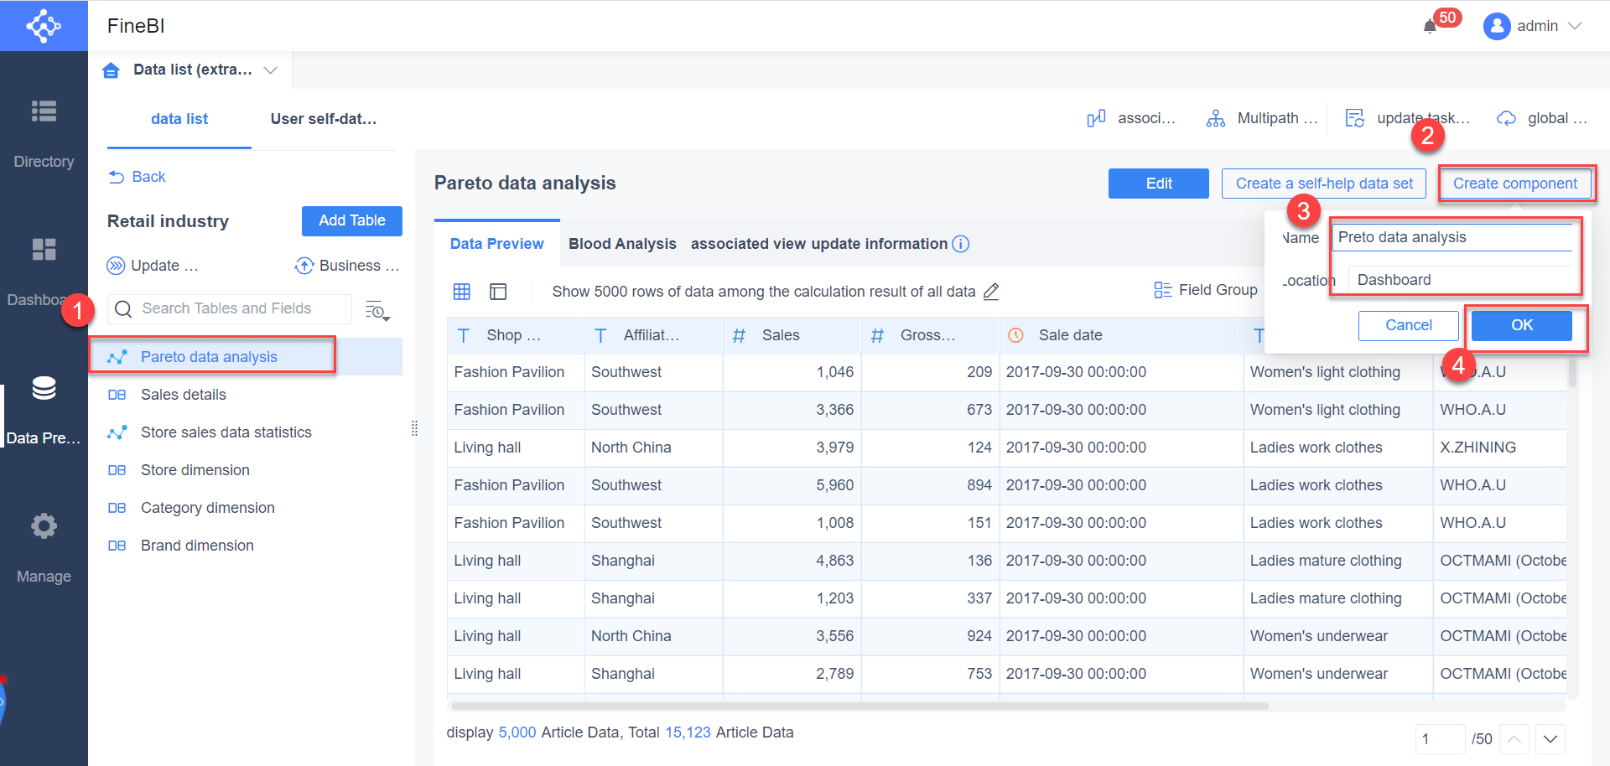Select Category dimension table
1610x766 pixels.
coord(246,508)
